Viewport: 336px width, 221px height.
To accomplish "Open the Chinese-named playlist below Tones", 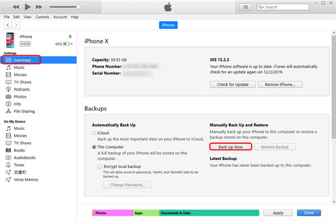I will tap(39, 172).
